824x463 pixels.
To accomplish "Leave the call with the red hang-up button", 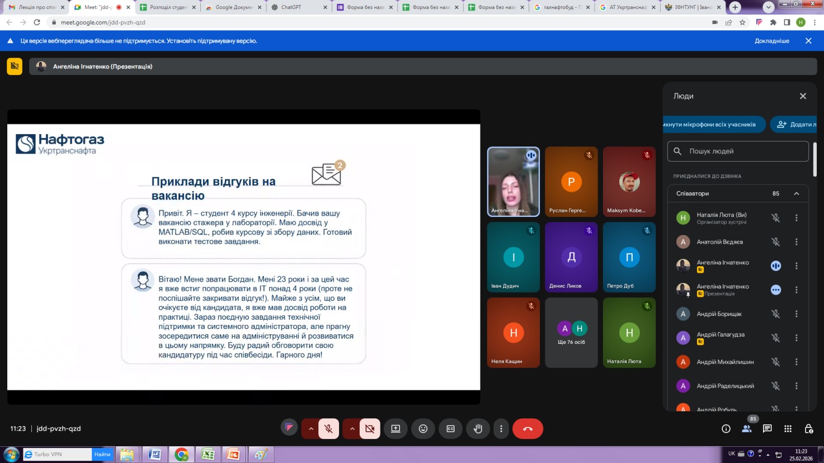I will coord(528,429).
